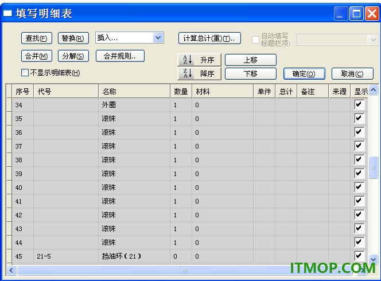Click the 序号 column header
The image size is (381, 281).
23,91
